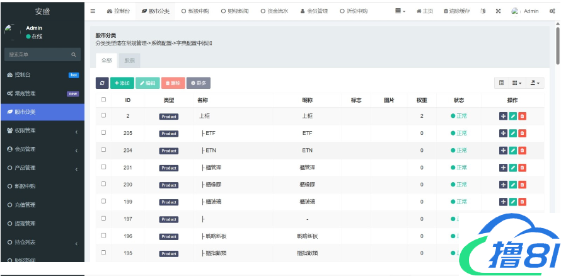The width and height of the screenshot is (561, 276).
Task: Click the trash delete icon for row ID 200
Action: [522, 185]
